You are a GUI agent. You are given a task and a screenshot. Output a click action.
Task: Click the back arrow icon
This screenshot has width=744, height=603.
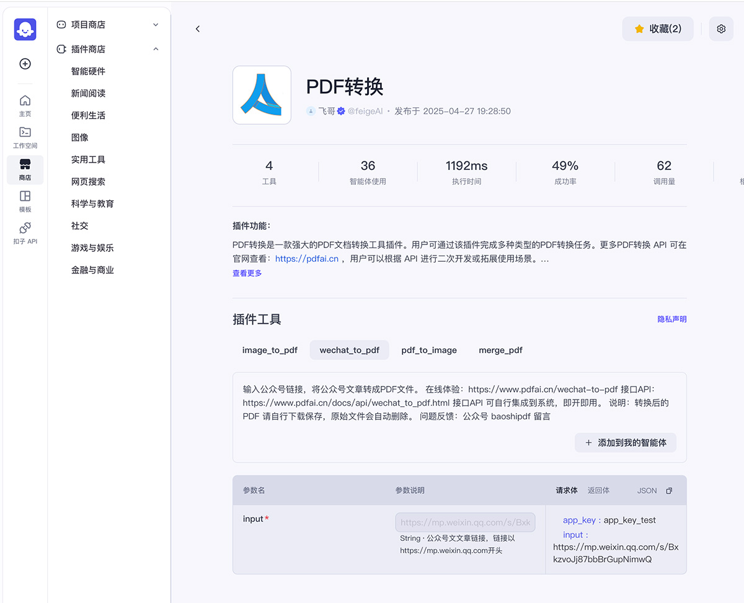click(198, 29)
